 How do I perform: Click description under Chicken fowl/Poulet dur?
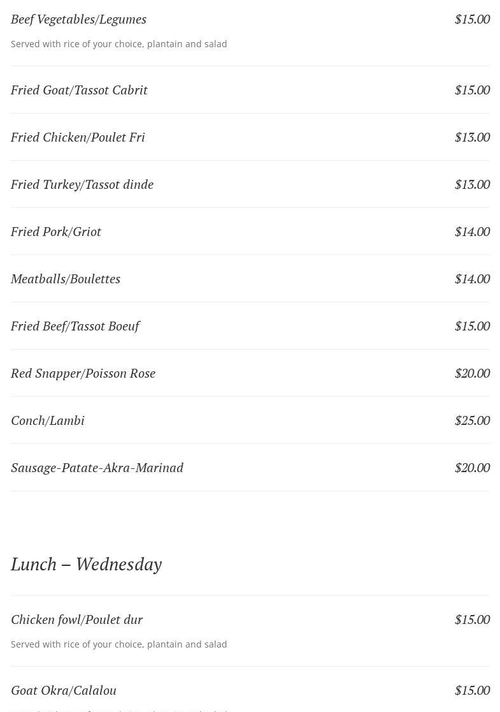(x=118, y=644)
